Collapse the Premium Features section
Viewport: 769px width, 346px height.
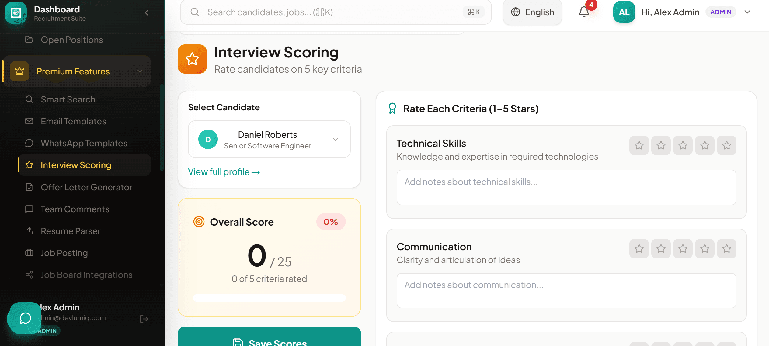pyautogui.click(x=140, y=71)
